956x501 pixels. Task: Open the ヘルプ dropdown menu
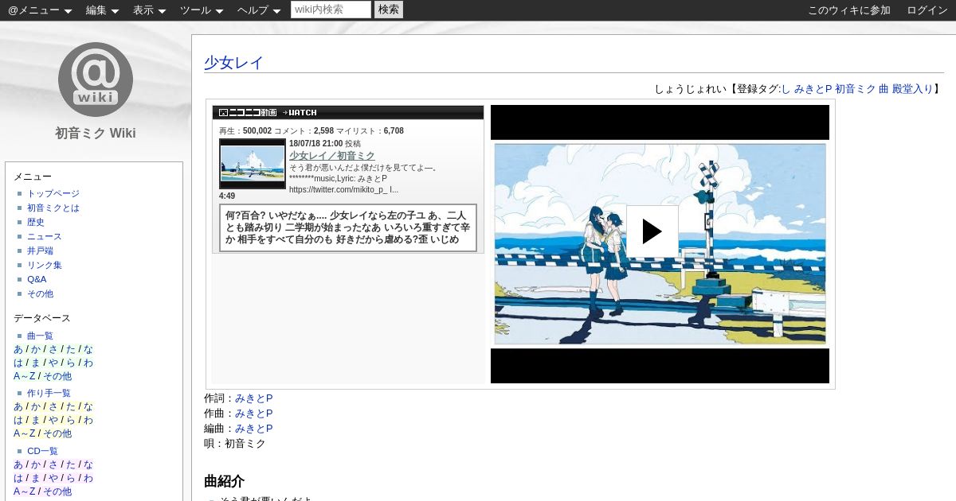pos(259,10)
